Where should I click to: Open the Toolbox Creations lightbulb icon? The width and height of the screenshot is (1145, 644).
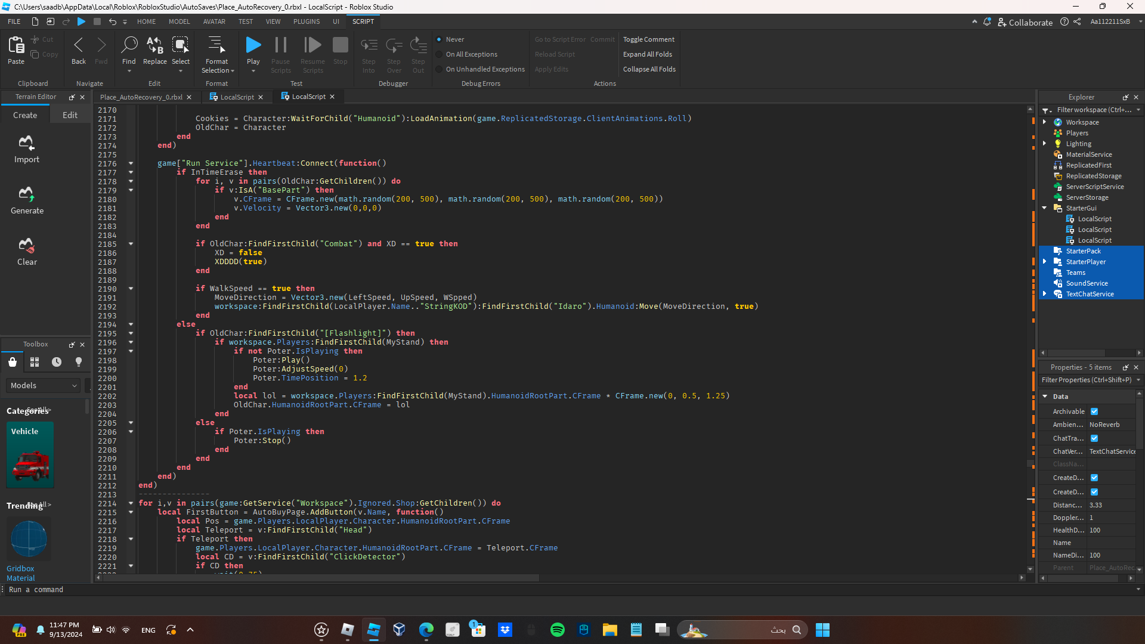click(79, 362)
